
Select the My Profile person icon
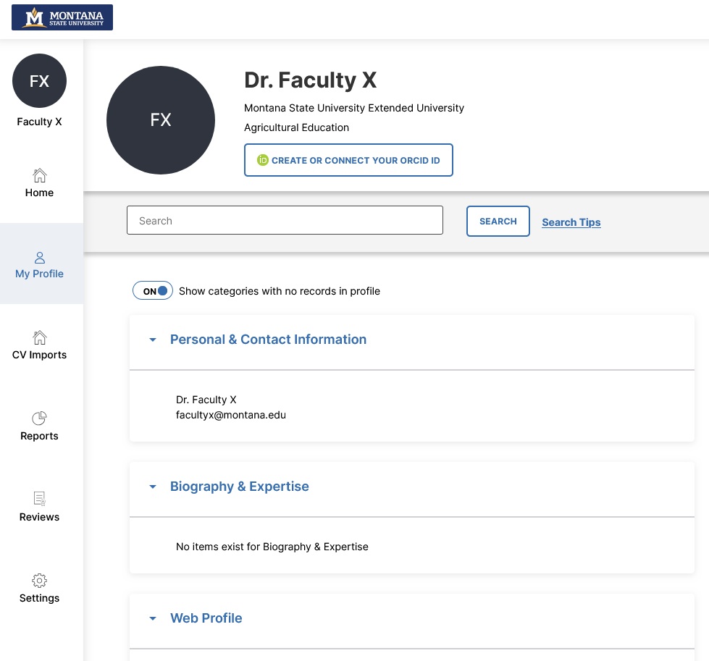[39, 258]
